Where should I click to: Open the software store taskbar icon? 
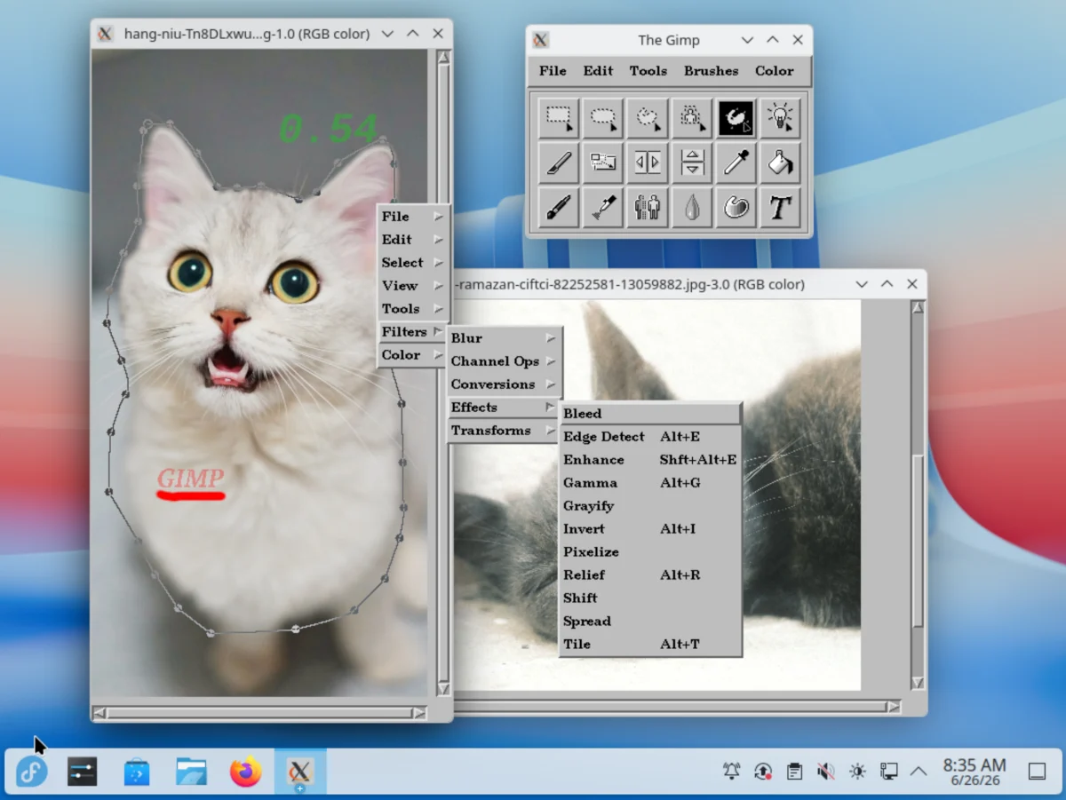point(137,772)
